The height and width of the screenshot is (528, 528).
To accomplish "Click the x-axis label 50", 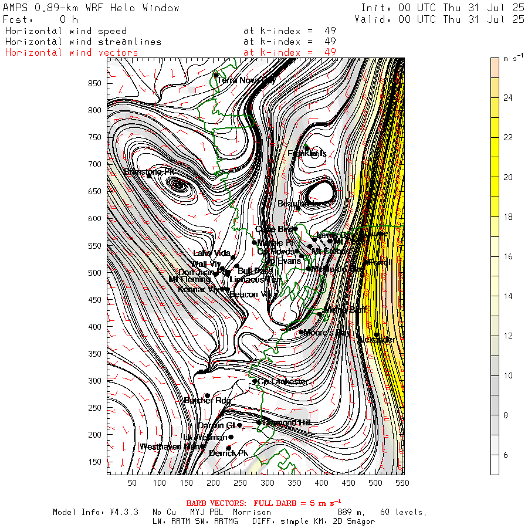I will pyautogui.click(x=132, y=483).
